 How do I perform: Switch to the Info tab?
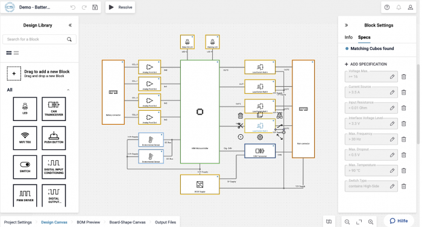click(348, 37)
